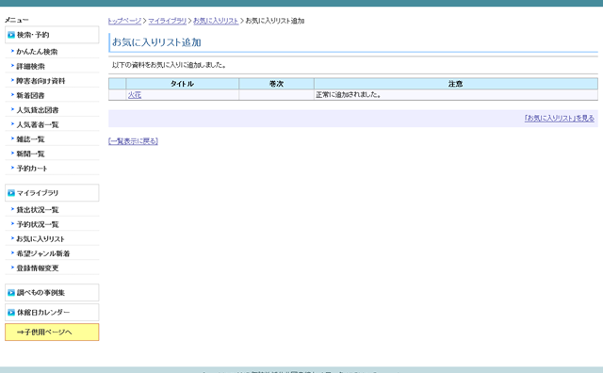Open お気に入りリスト in sidebar menu
The image size is (603, 373).
coord(41,239)
